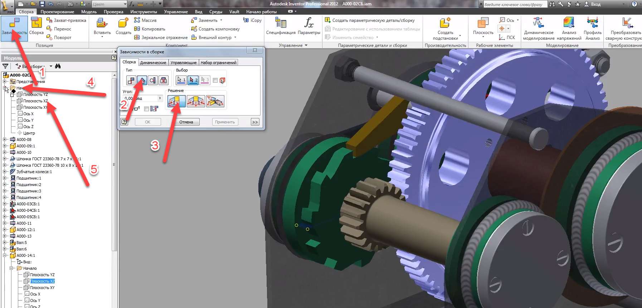This screenshot has width=642, height=308.
Task: Open Профиль Анализ tool
Action: point(593,29)
